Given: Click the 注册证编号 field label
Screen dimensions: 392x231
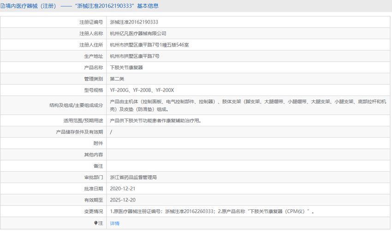Looking at the screenshot, I should click(91, 22).
